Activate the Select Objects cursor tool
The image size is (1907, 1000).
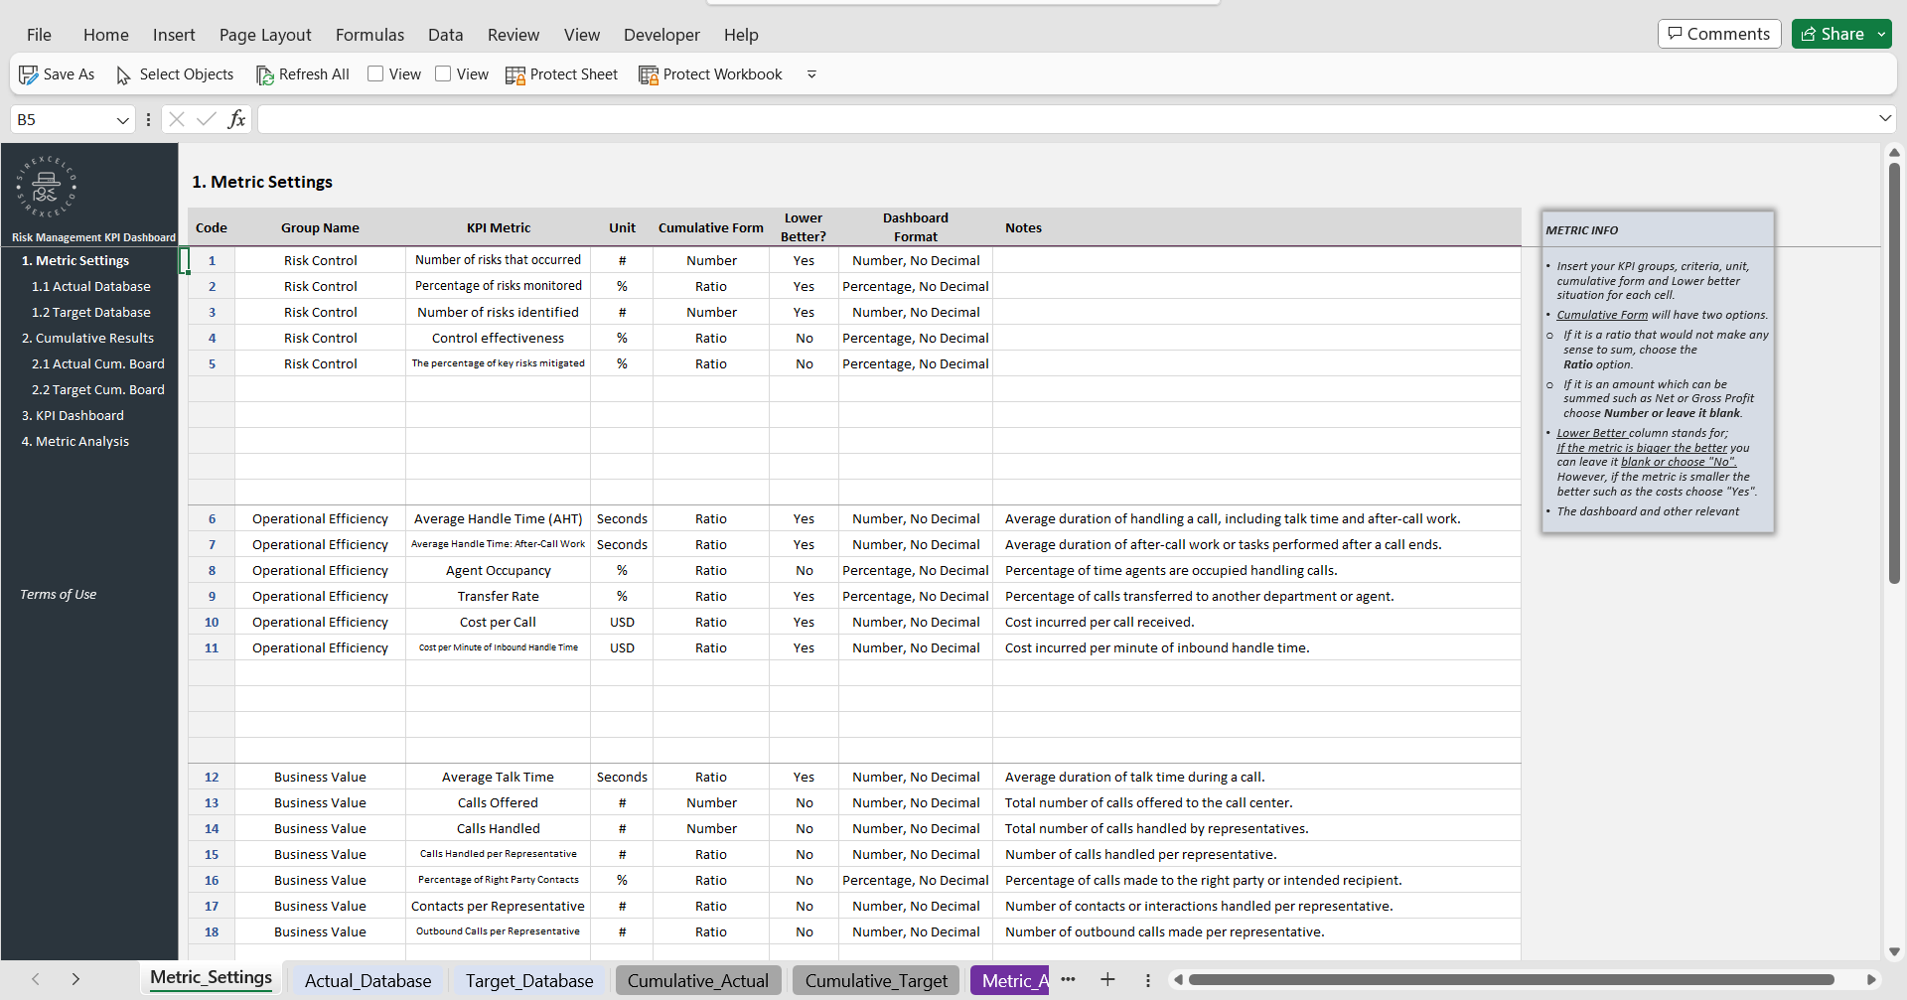(124, 75)
